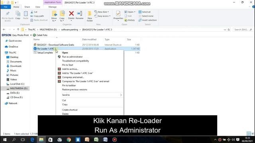255x143 pixels.
Task: Click the Search box
Action: pos(243,30)
